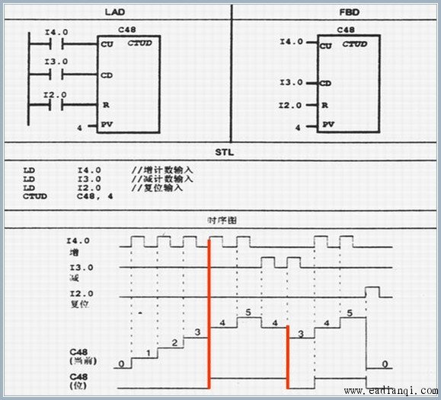Select the FBD section header
Image resolution: width=441 pixels, height=400 pixels.
pos(350,12)
